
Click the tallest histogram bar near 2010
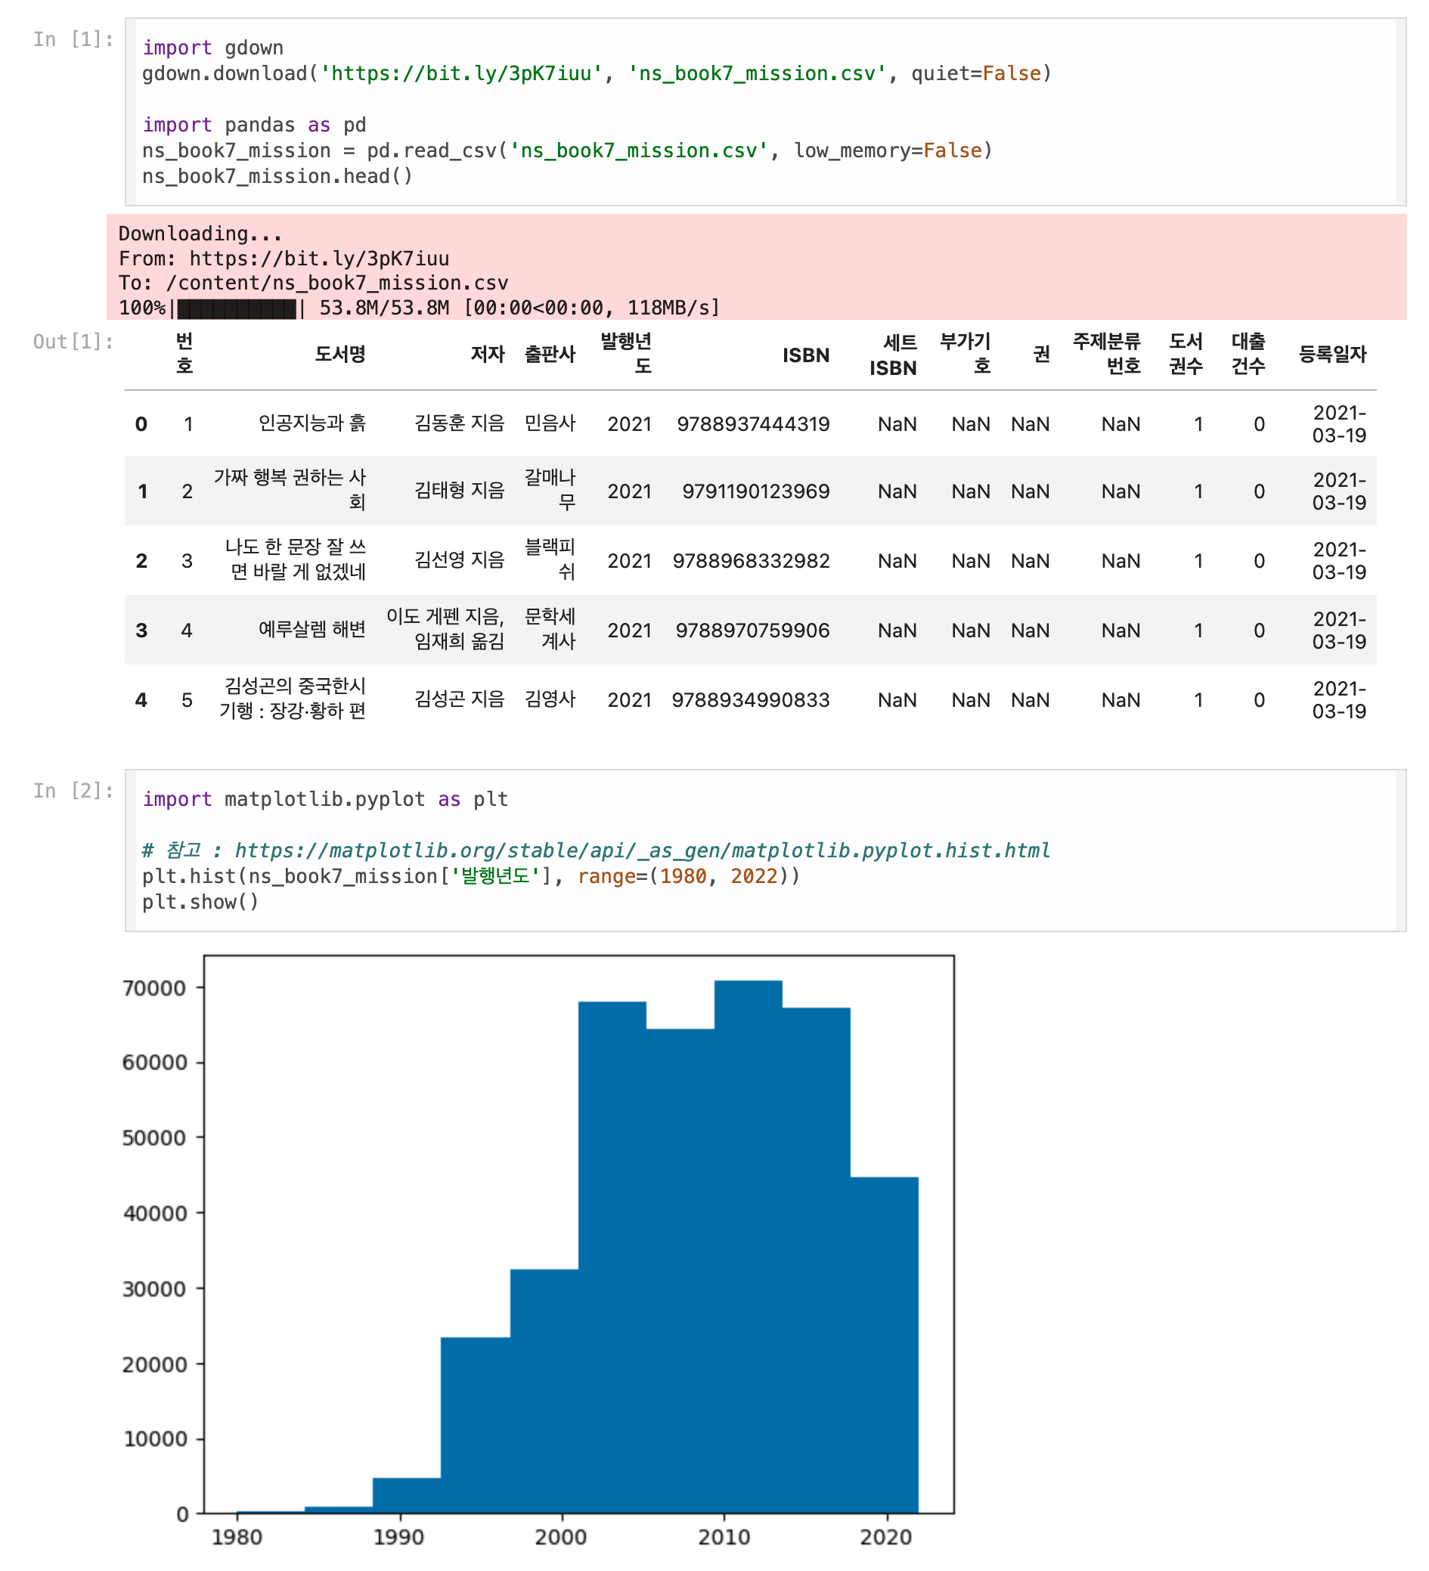pos(748,1247)
